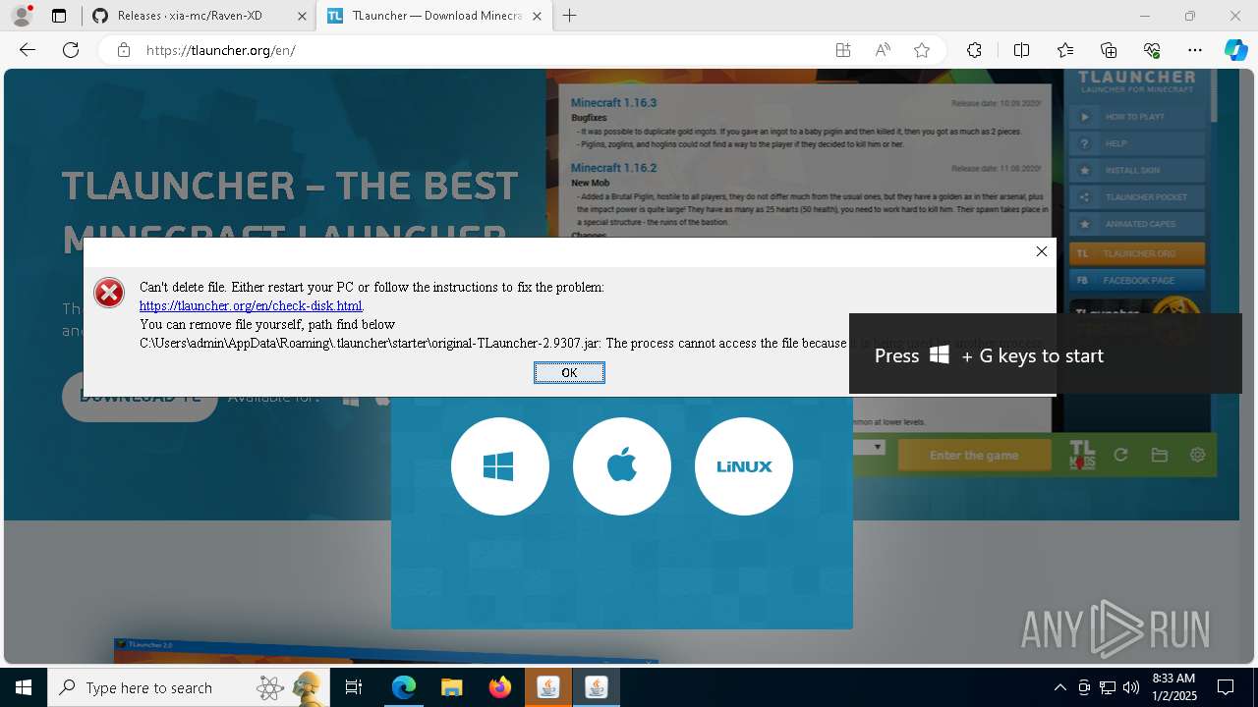
Task: Open the tab actions menu icon
Action: coord(59,16)
